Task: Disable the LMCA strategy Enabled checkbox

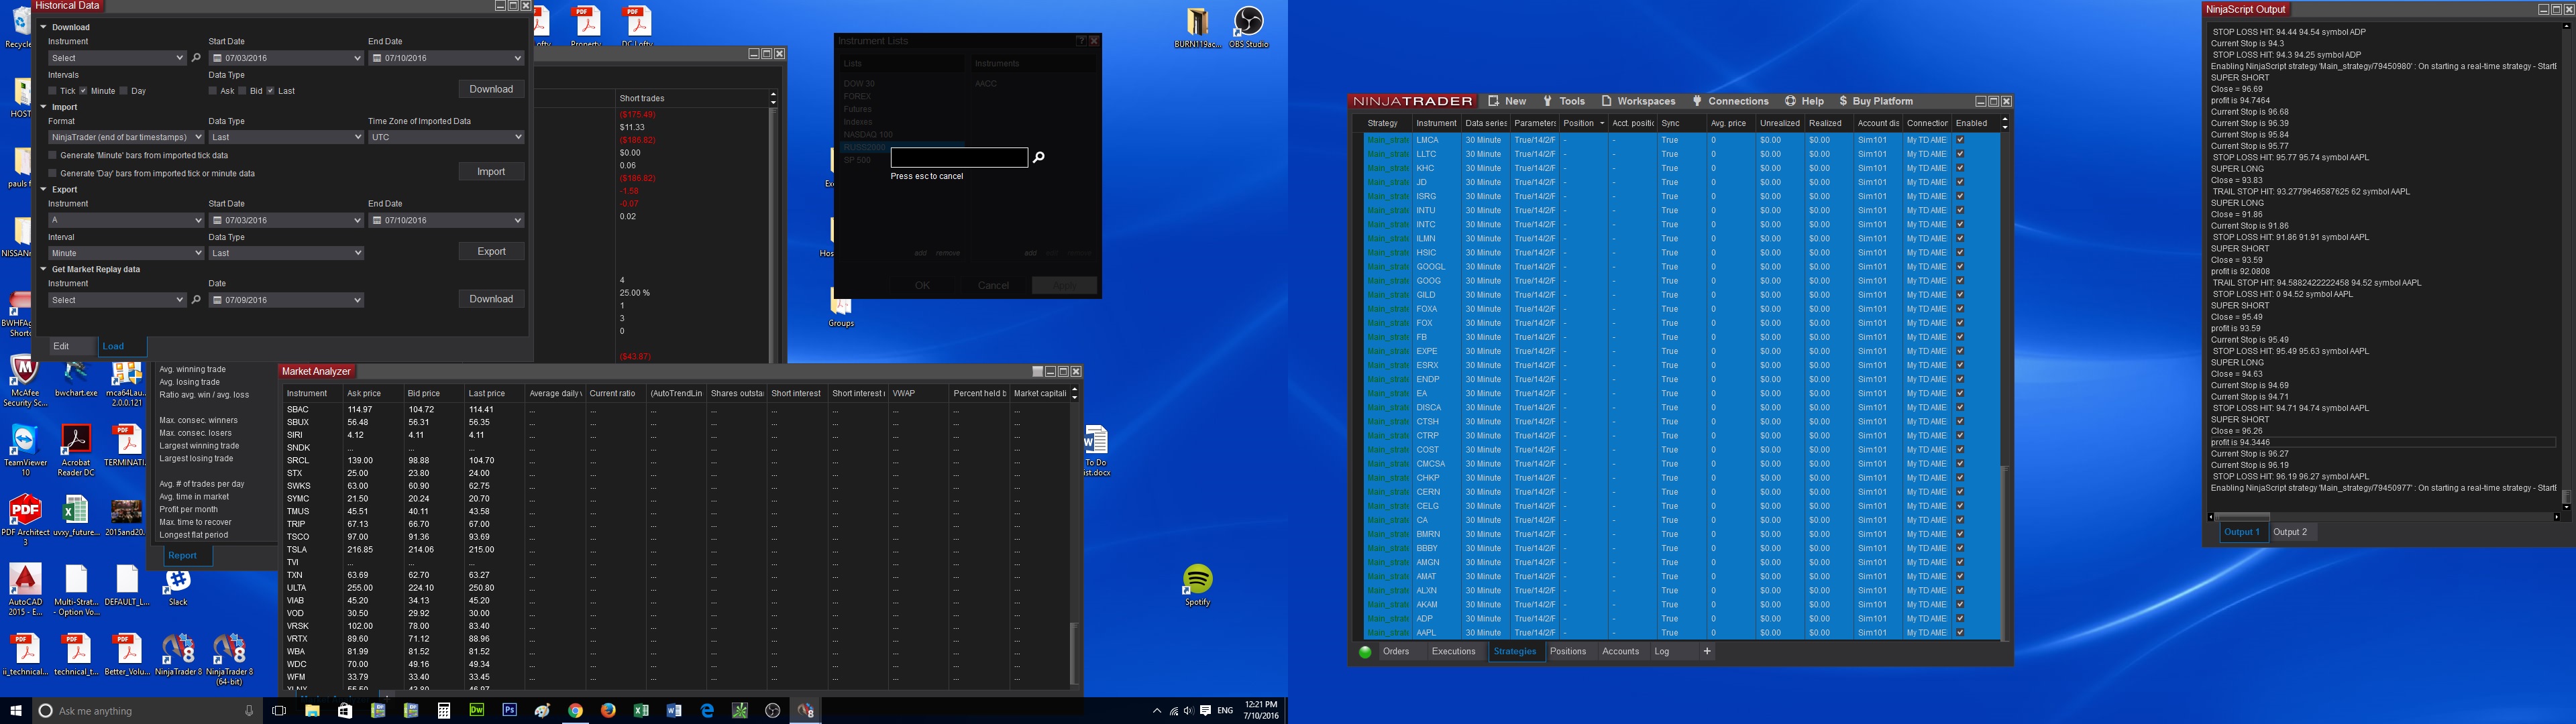Action: point(1960,140)
